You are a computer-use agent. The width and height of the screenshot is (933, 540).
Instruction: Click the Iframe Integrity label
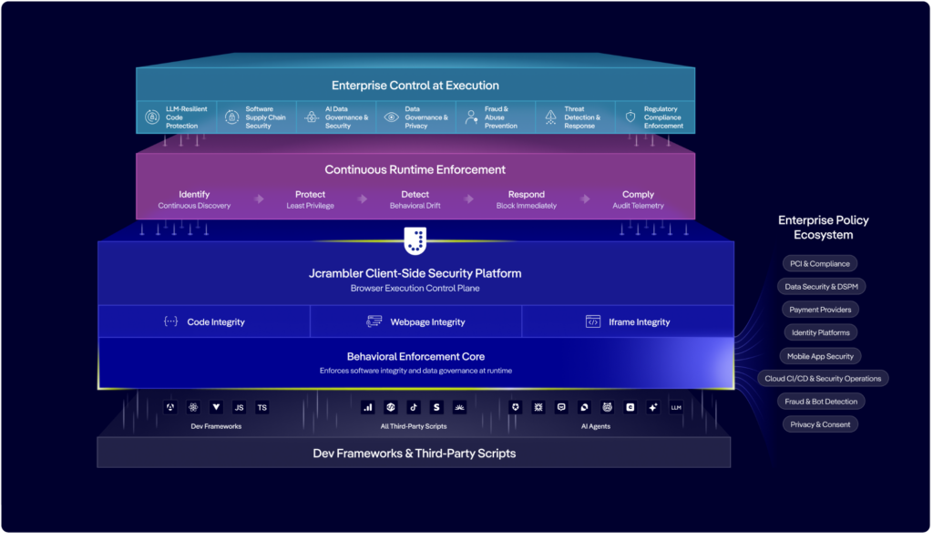[x=639, y=322]
